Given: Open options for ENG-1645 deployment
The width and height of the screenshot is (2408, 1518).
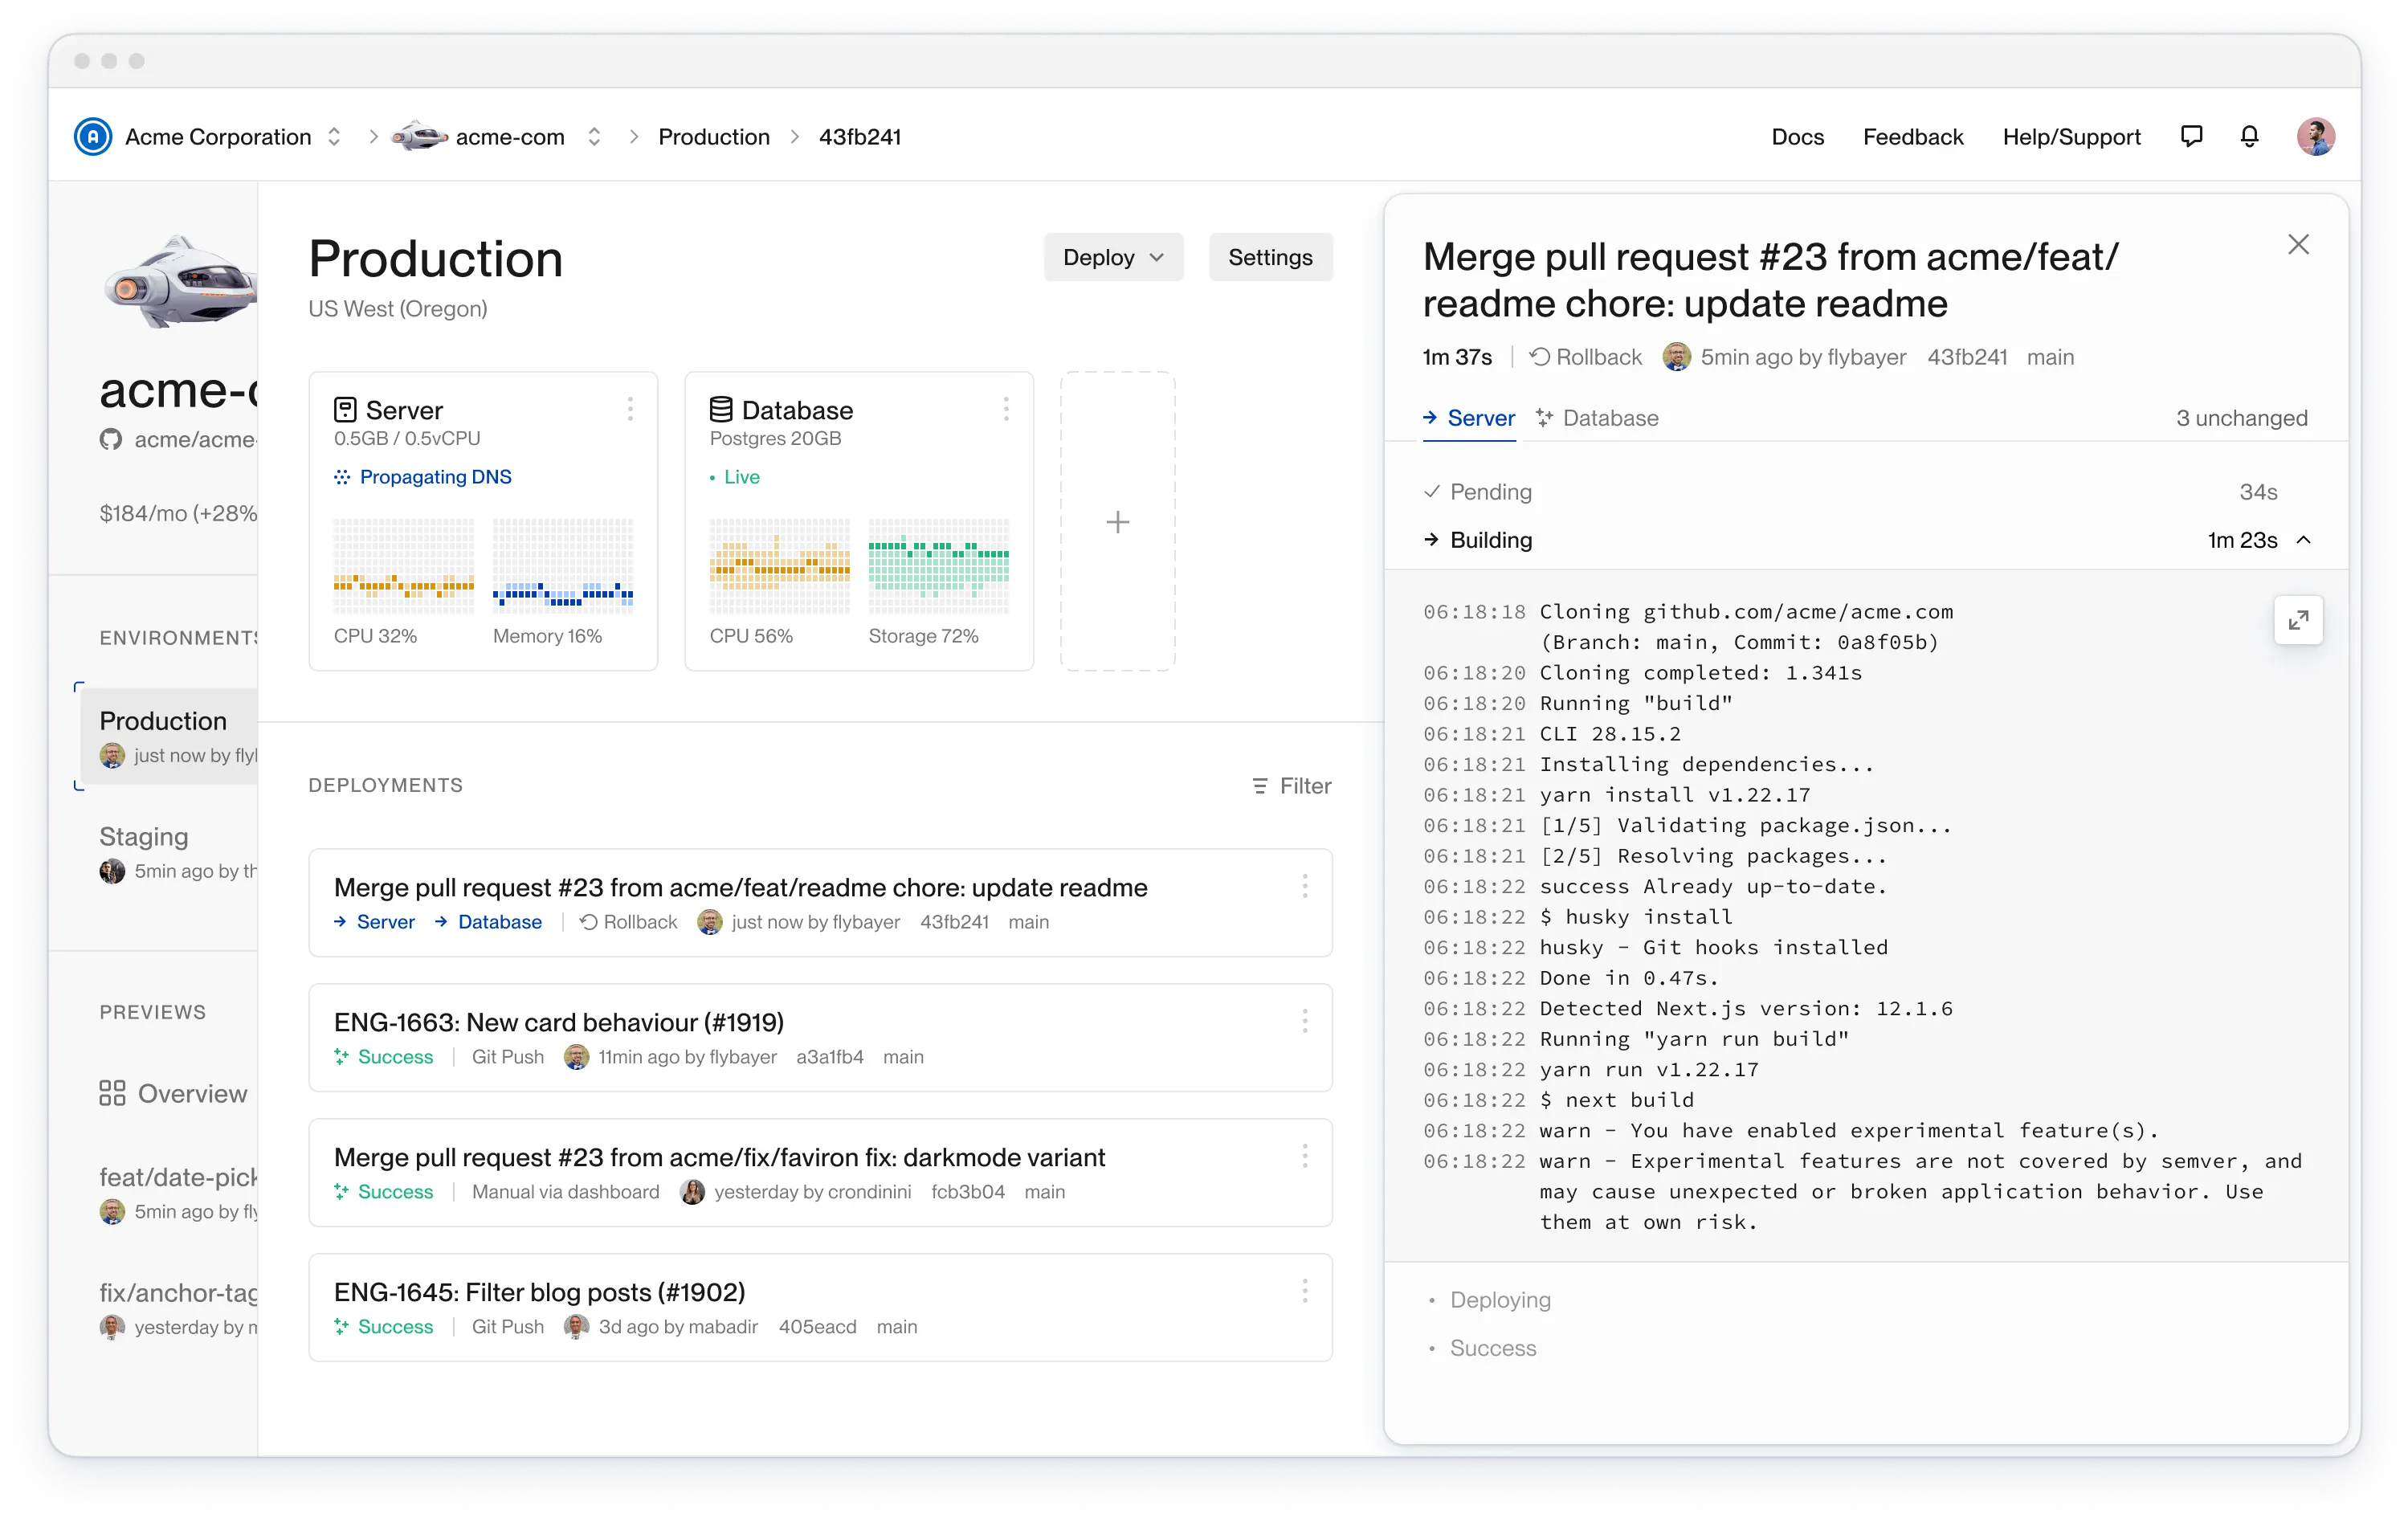Looking at the screenshot, I should (1305, 1291).
